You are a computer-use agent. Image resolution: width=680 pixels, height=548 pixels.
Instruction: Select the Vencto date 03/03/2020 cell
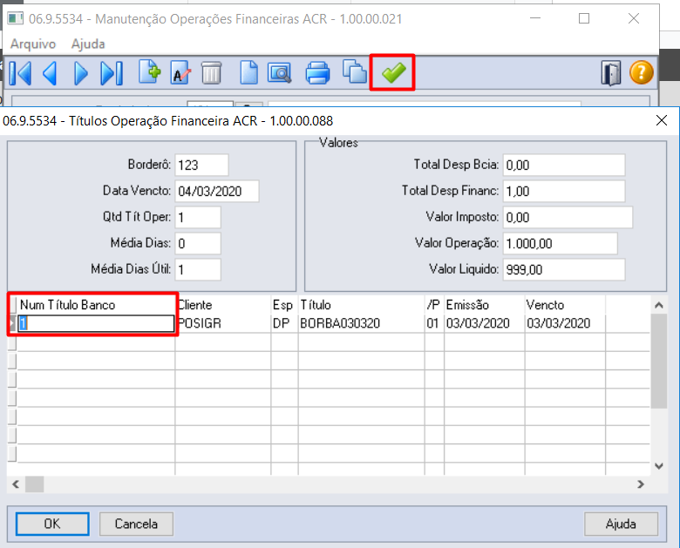[x=565, y=323]
